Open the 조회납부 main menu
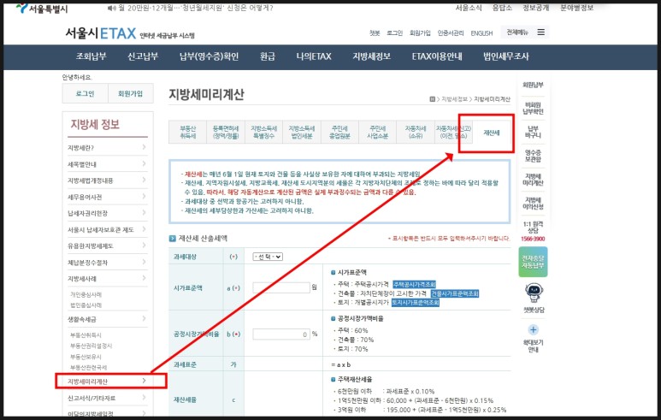 pyautogui.click(x=91, y=56)
